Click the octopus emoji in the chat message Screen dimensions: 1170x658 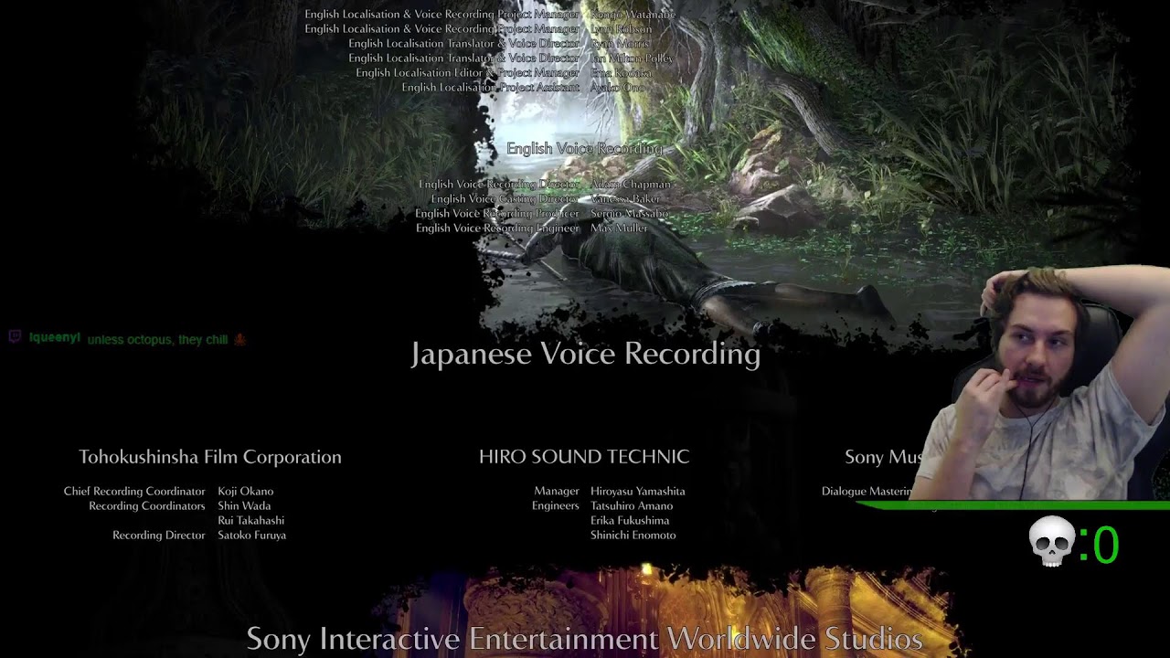pos(239,339)
